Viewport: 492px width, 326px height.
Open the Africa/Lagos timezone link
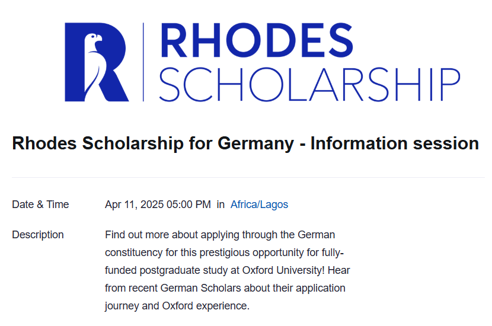pyautogui.click(x=259, y=204)
